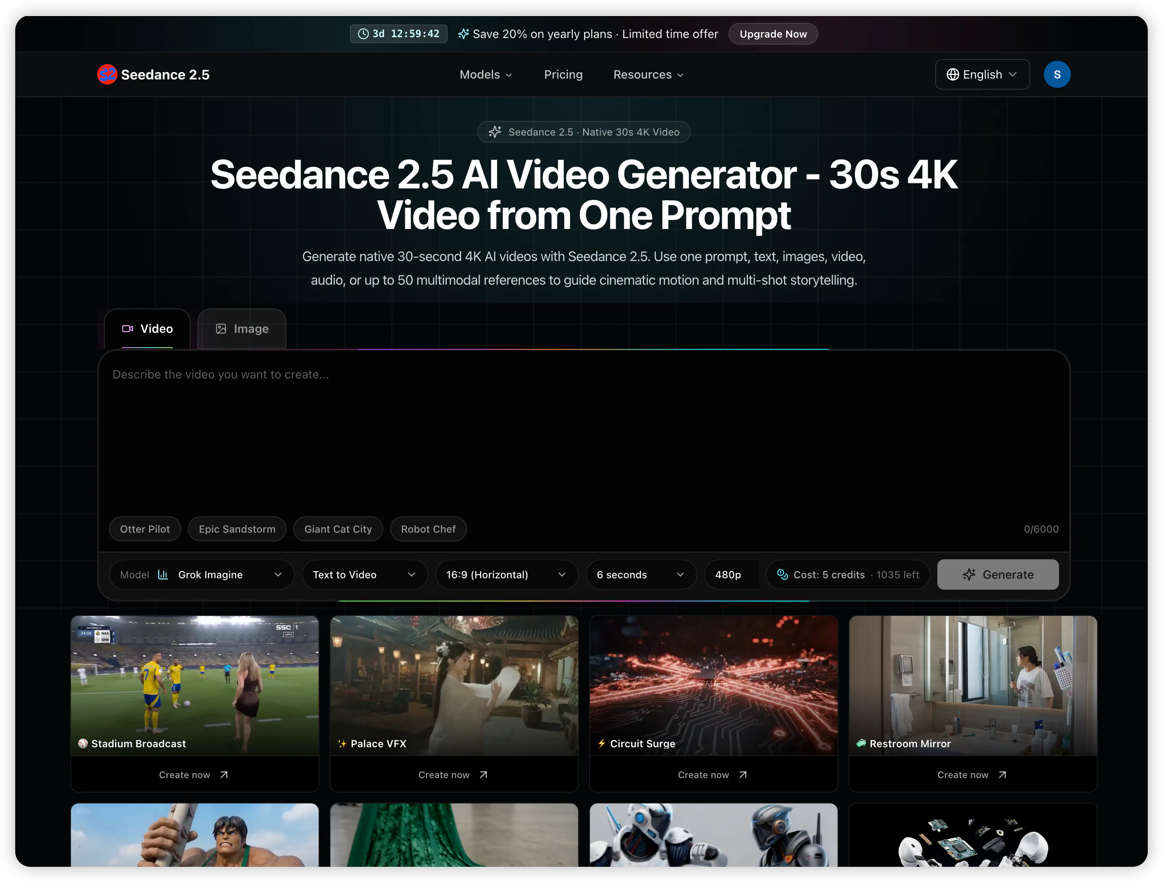This screenshot has width=1163, height=882.
Task: Click the countdown timer clock icon
Action: tap(363, 34)
